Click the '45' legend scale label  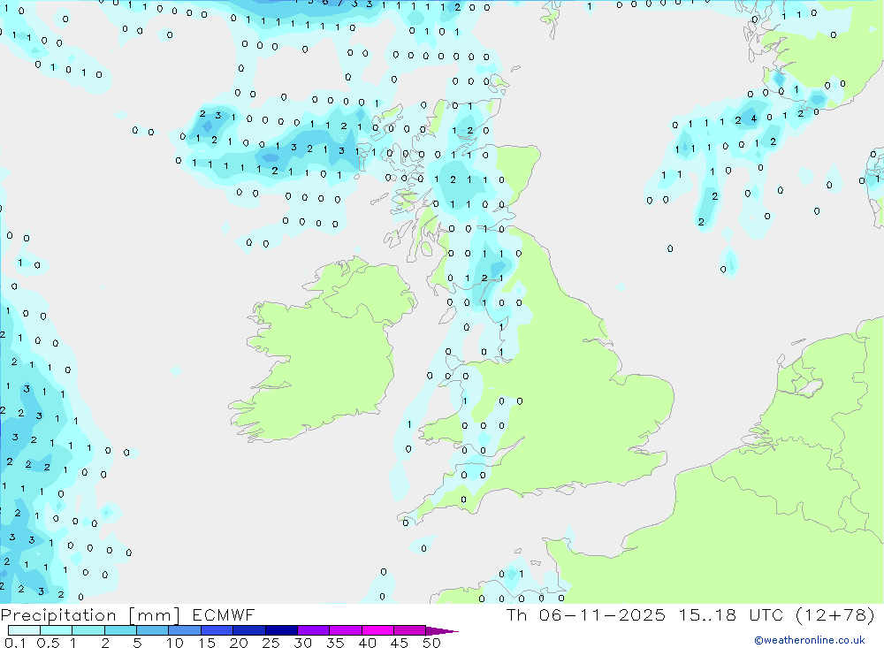(x=400, y=643)
